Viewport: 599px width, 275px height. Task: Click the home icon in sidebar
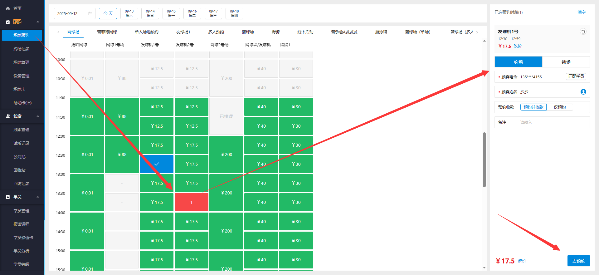[8, 8]
